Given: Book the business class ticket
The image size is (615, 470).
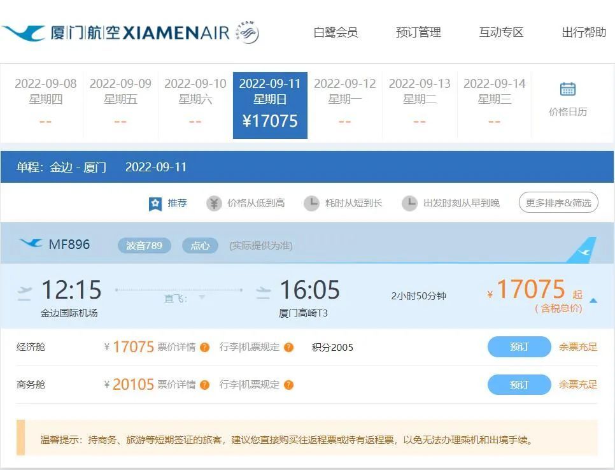Looking at the screenshot, I should 519,385.
